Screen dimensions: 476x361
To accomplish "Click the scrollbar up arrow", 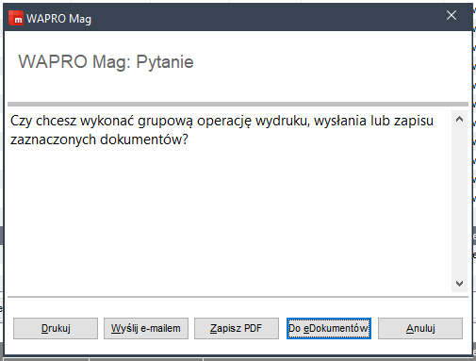I will (459, 119).
